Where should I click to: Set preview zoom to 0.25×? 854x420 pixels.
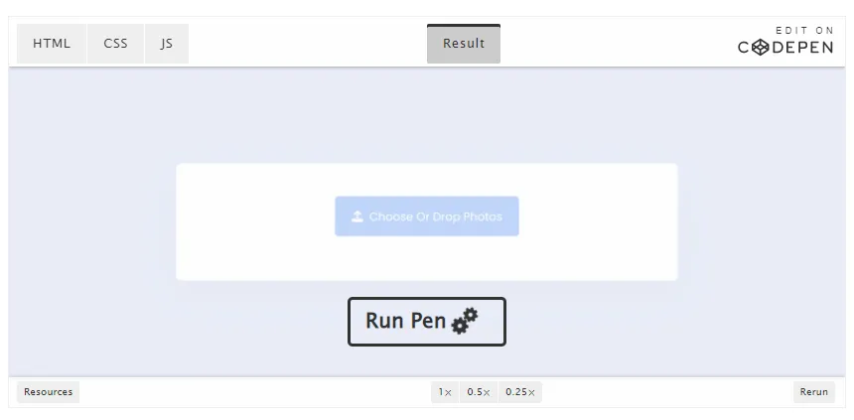coord(520,392)
